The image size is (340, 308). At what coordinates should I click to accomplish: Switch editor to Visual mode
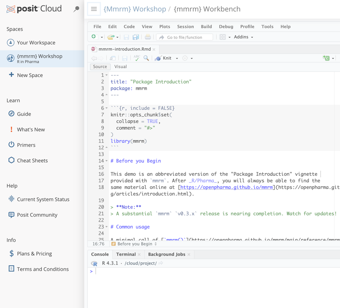[x=120, y=67]
